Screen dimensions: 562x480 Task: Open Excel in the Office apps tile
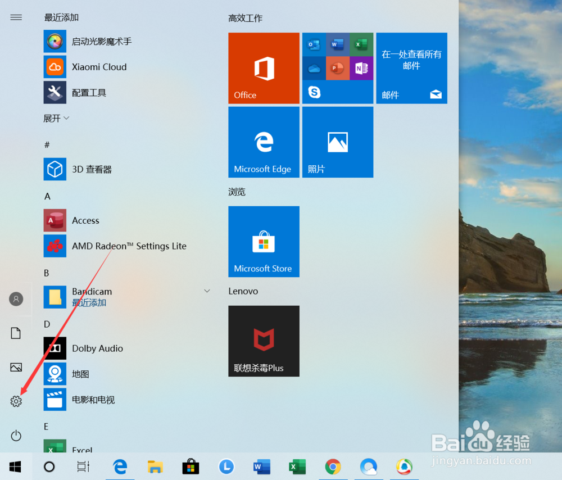361,44
